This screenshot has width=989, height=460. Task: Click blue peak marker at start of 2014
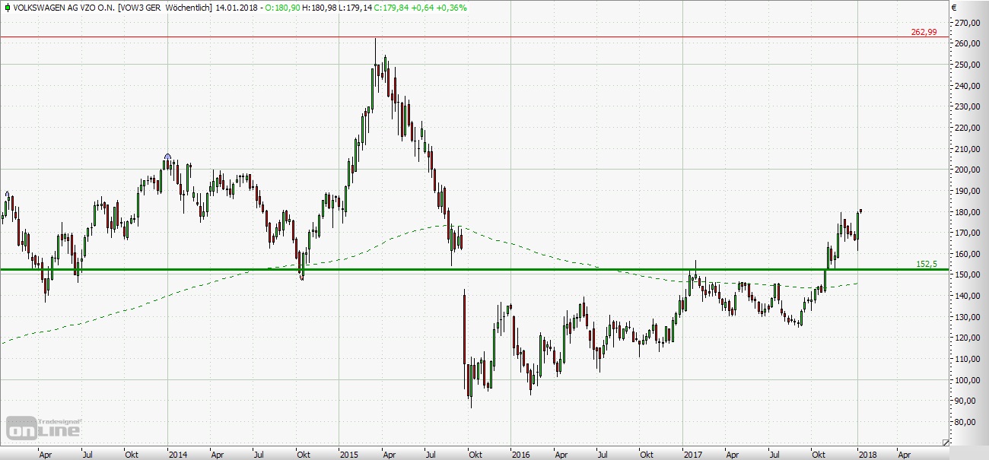[x=167, y=157]
